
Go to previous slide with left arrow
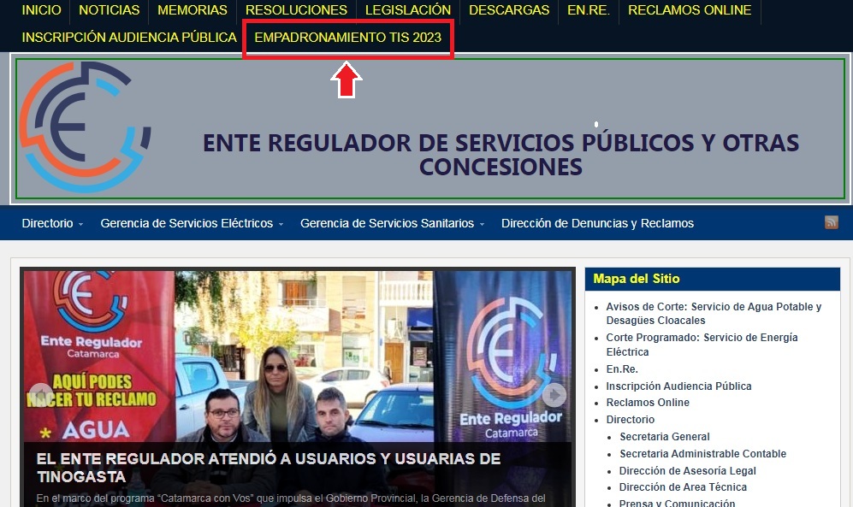click(x=41, y=395)
